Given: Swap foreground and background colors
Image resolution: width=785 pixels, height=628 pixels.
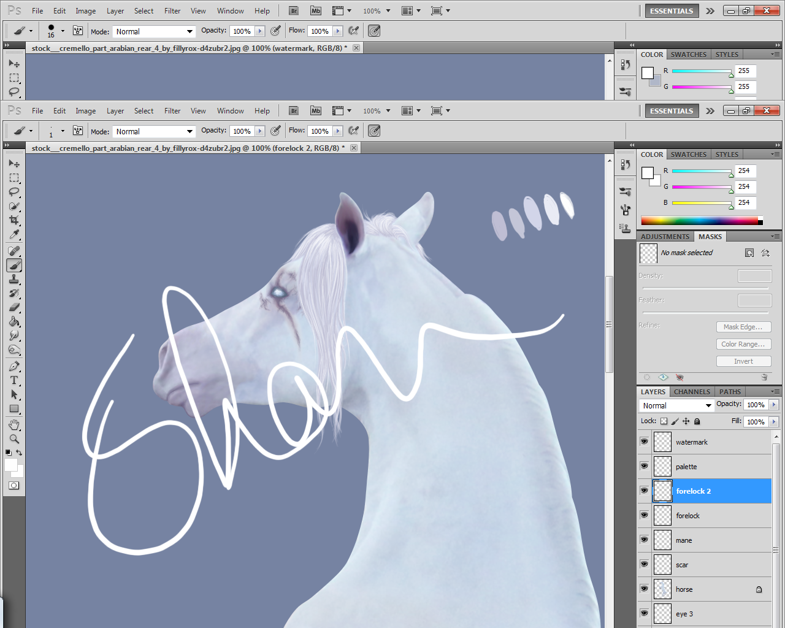Looking at the screenshot, I should pos(19,453).
